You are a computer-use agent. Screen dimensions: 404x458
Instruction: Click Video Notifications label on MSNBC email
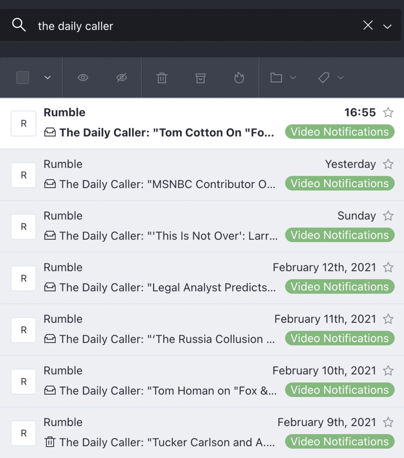pyautogui.click(x=340, y=184)
